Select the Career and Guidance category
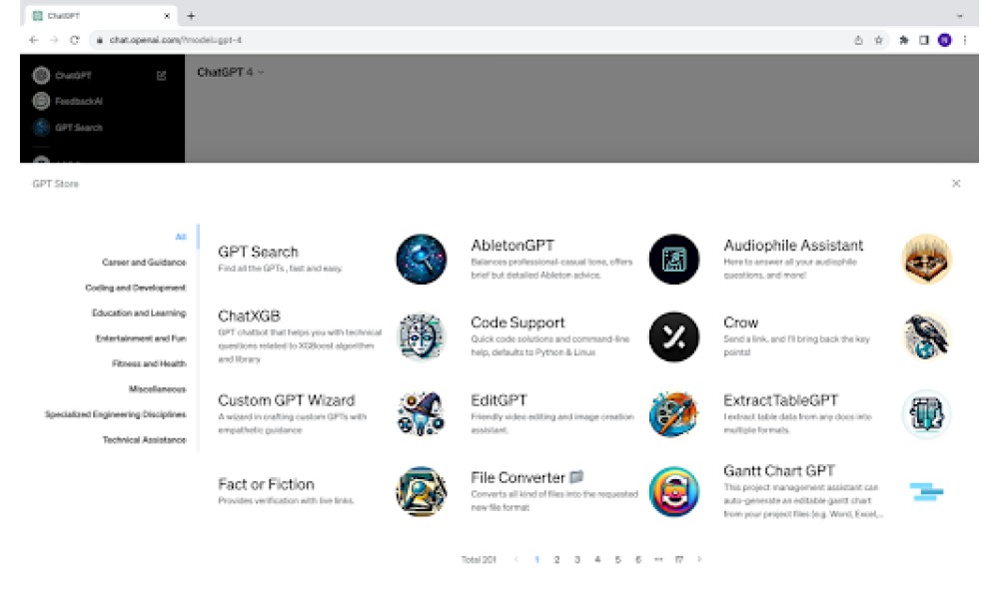 click(144, 263)
